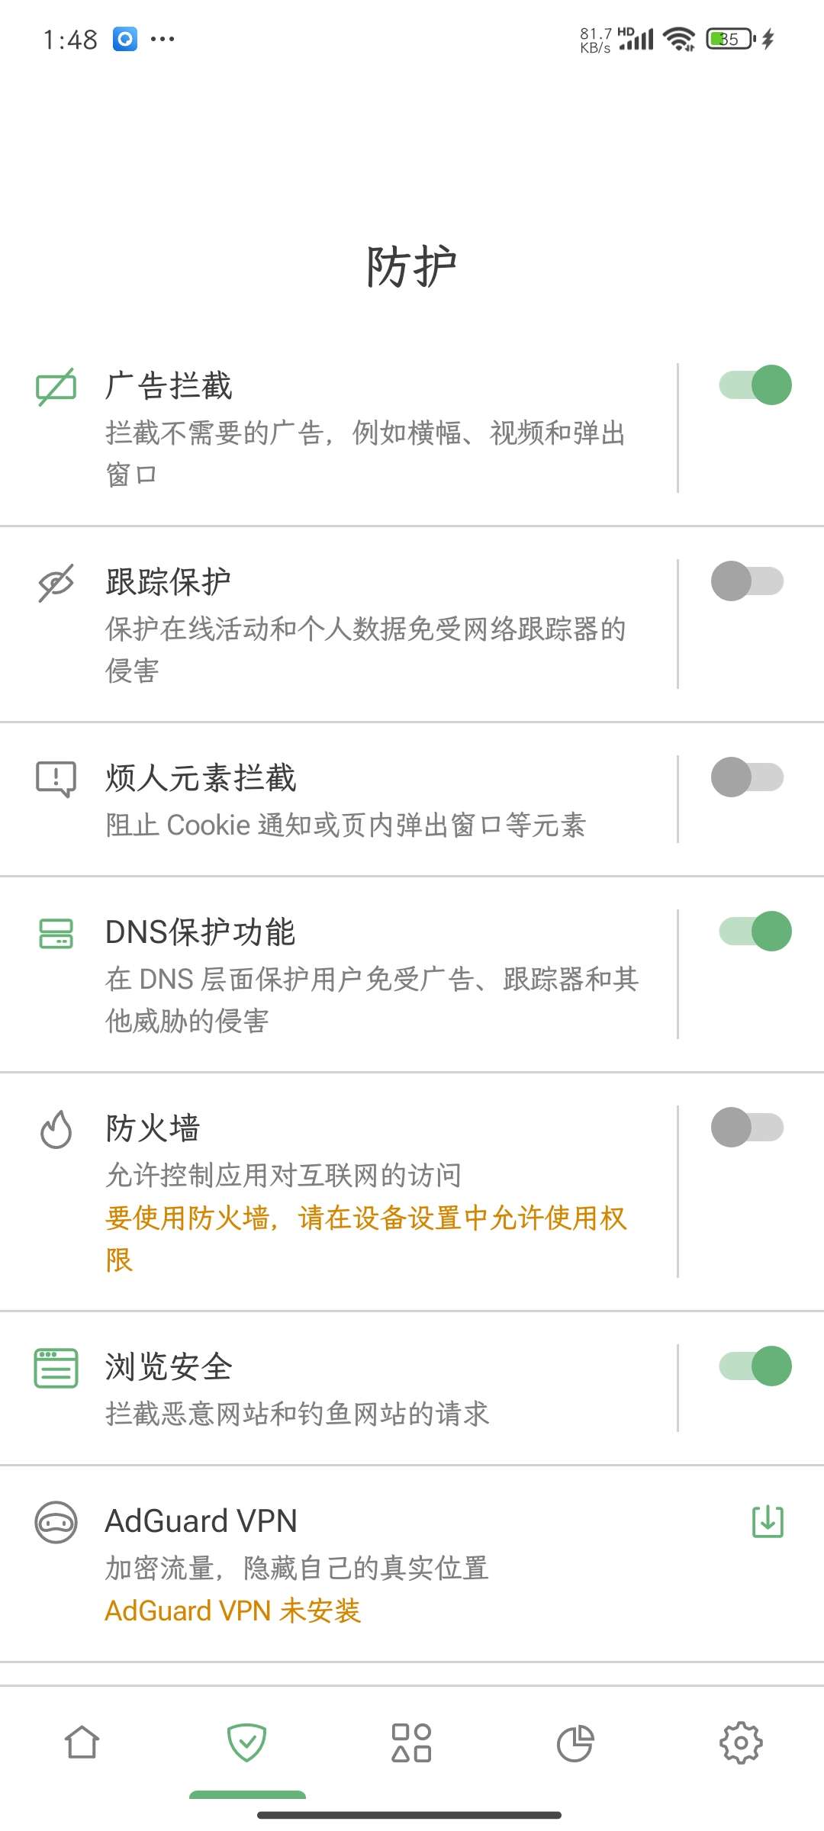
Task: Tap the firewall flame icon
Action: tap(56, 1129)
